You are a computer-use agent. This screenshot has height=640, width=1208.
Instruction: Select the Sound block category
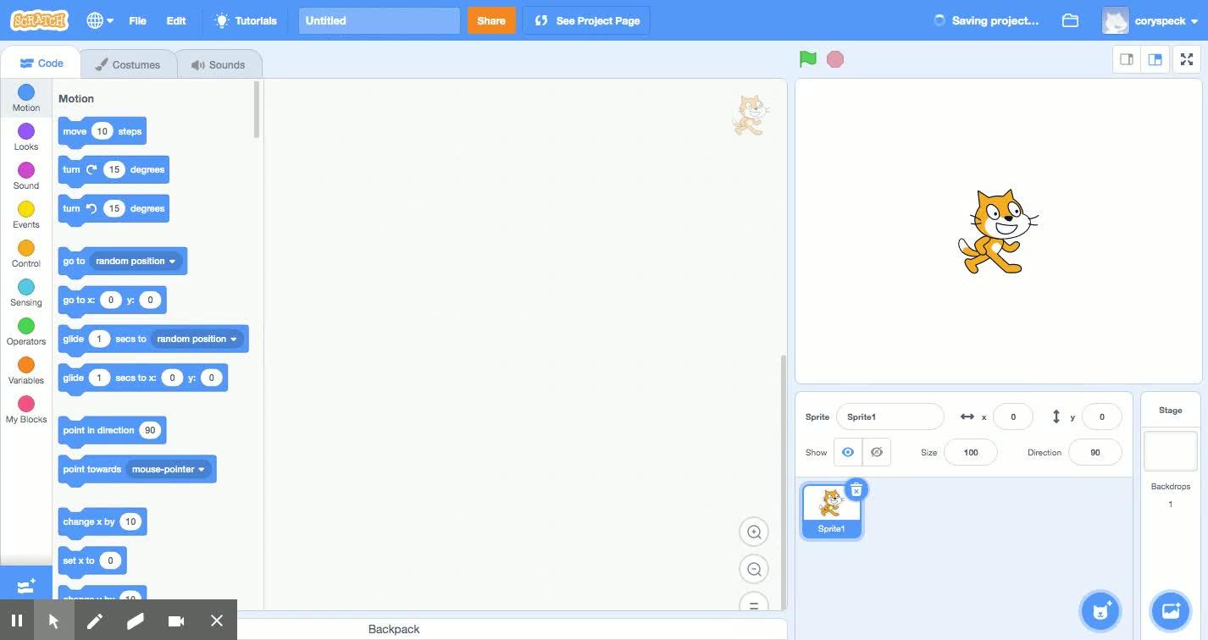26,176
